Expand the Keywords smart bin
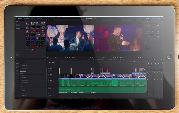Screen dimensions: 179x113 tap(15, 54)
